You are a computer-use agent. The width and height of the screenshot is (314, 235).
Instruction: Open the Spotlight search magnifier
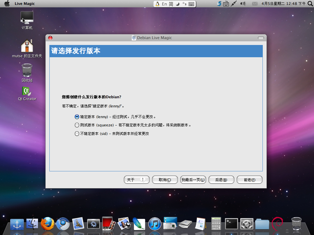click(x=310, y=4)
